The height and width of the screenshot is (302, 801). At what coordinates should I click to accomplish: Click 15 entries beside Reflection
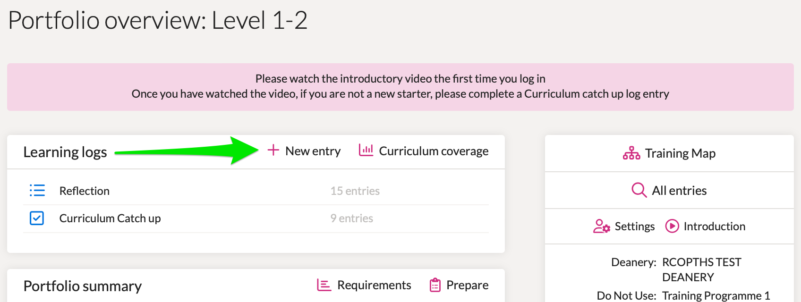[355, 191]
